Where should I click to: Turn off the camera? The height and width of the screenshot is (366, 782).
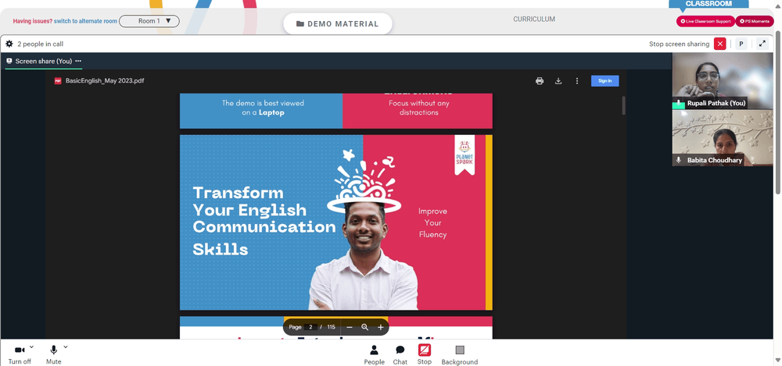click(x=20, y=356)
